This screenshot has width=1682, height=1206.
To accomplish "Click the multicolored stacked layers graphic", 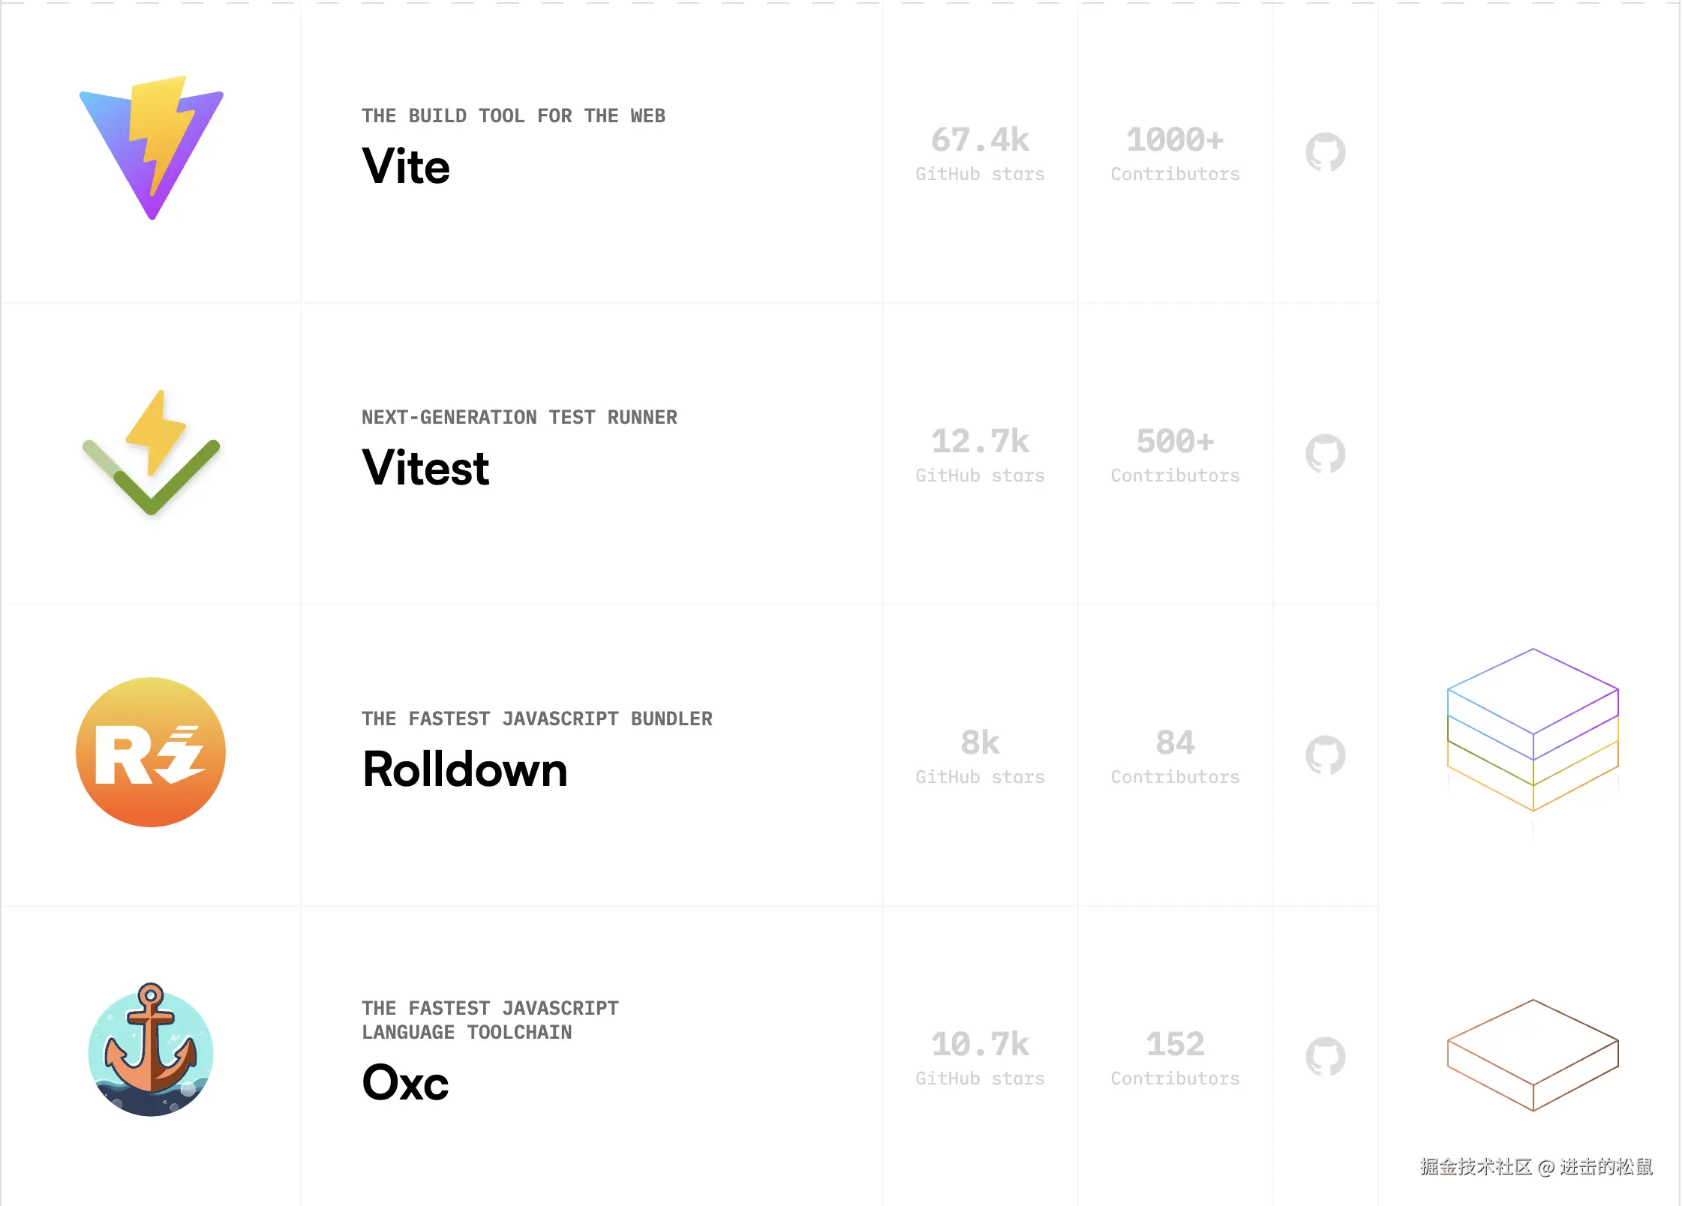I will [x=1533, y=730].
